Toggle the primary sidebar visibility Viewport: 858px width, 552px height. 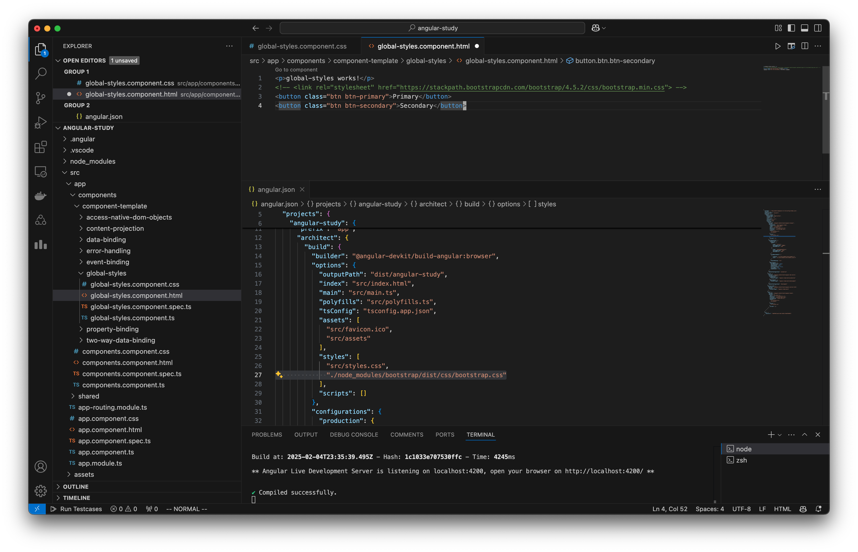[792, 28]
